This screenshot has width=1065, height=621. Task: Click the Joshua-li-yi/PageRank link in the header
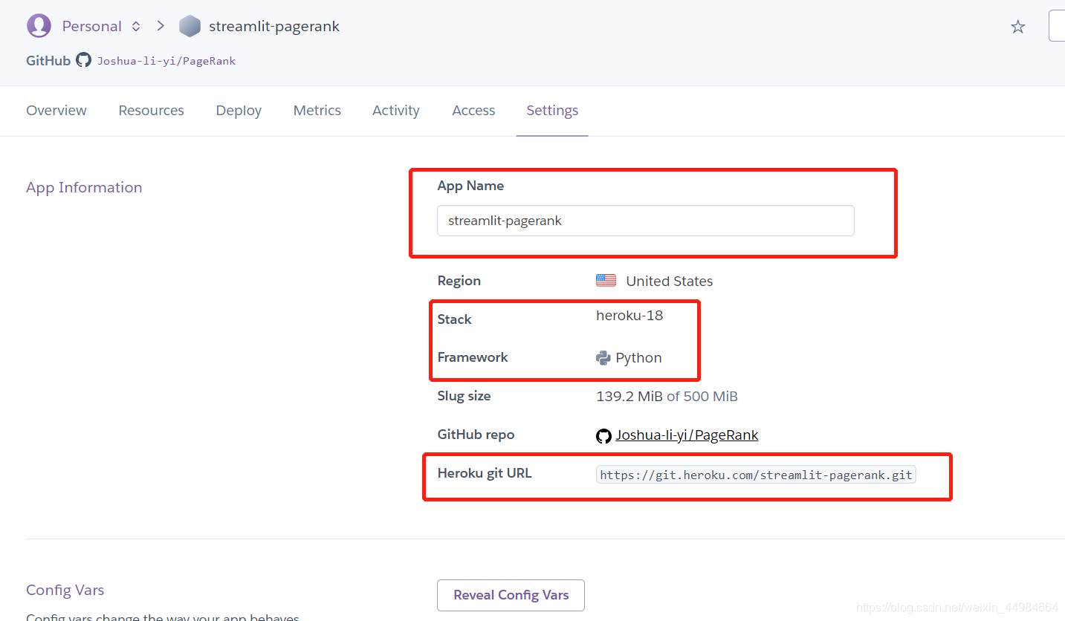point(166,60)
